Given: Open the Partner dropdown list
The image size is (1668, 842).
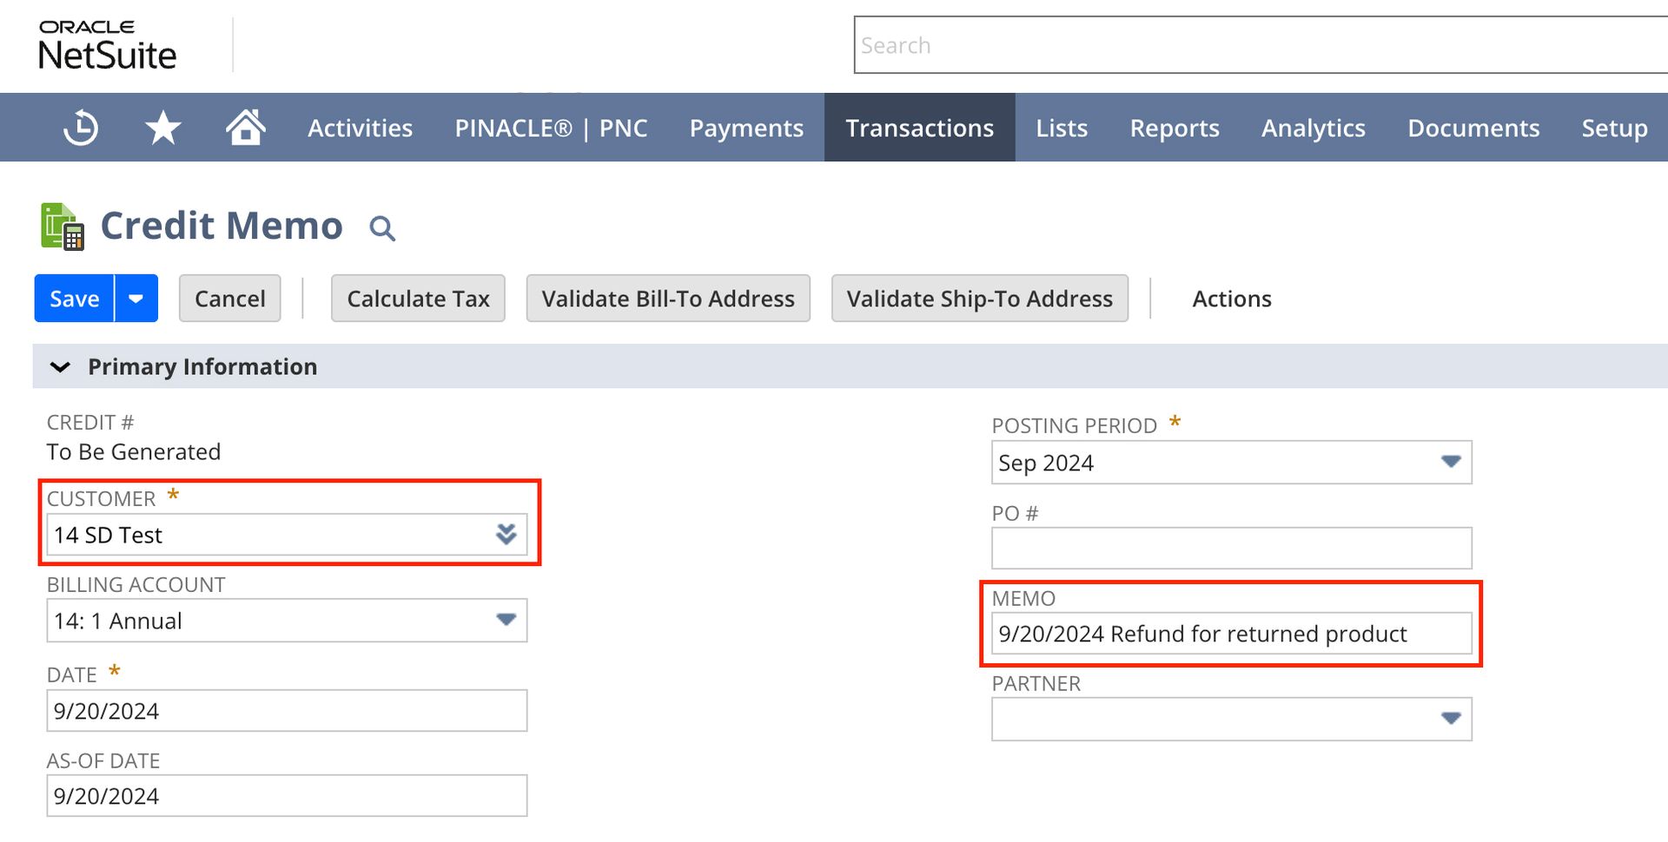Looking at the screenshot, I should [x=1451, y=719].
